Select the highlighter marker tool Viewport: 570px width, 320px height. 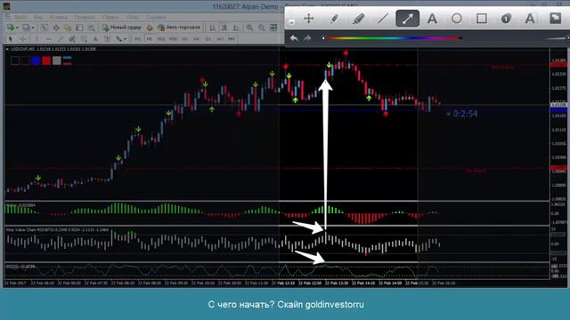358,19
